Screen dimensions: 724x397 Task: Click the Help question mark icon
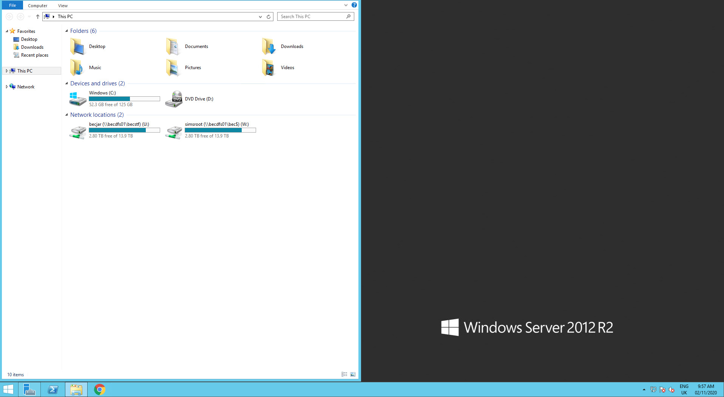tap(354, 5)
